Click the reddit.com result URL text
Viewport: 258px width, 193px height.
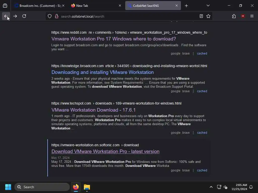[129, 32]
